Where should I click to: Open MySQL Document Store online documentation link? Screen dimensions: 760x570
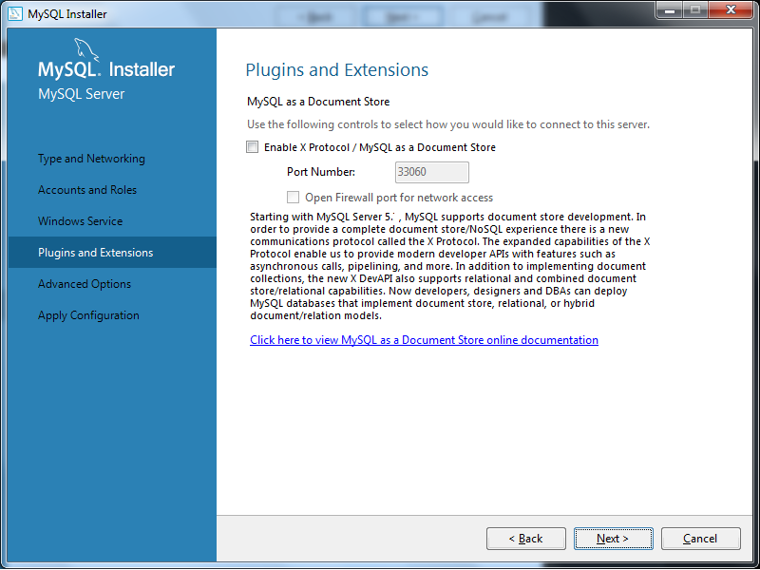424,340
